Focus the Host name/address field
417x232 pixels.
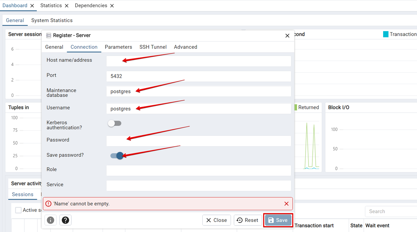(199, 61)
